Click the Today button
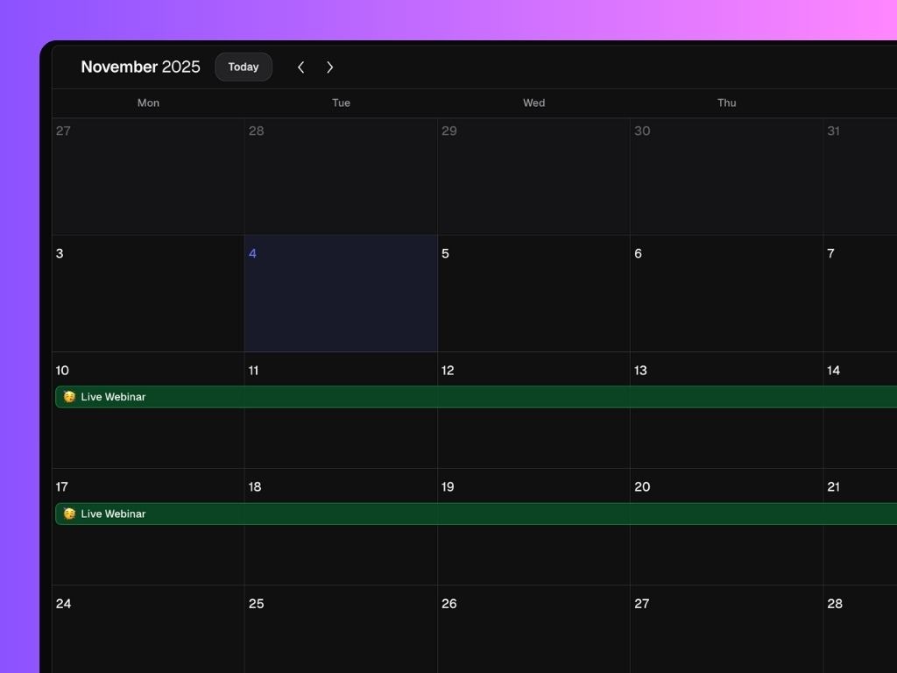The image size is (897, 673). (244, 67)
